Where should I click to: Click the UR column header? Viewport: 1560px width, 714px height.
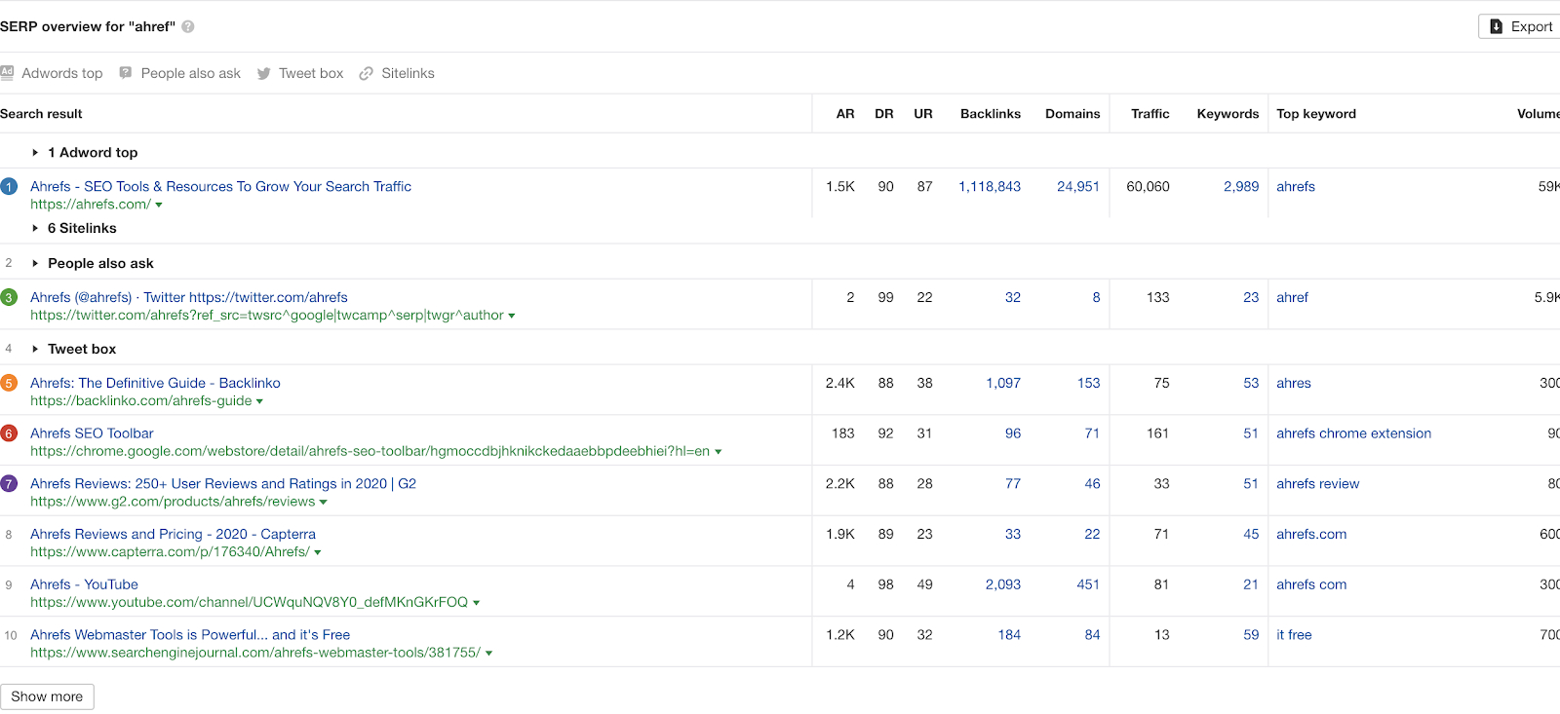click(x=923, y=114)
